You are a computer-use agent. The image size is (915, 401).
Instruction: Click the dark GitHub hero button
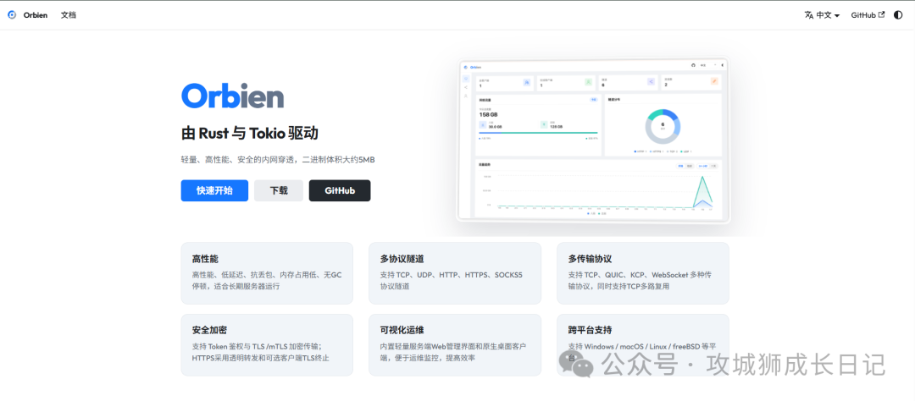coord(340,190)
